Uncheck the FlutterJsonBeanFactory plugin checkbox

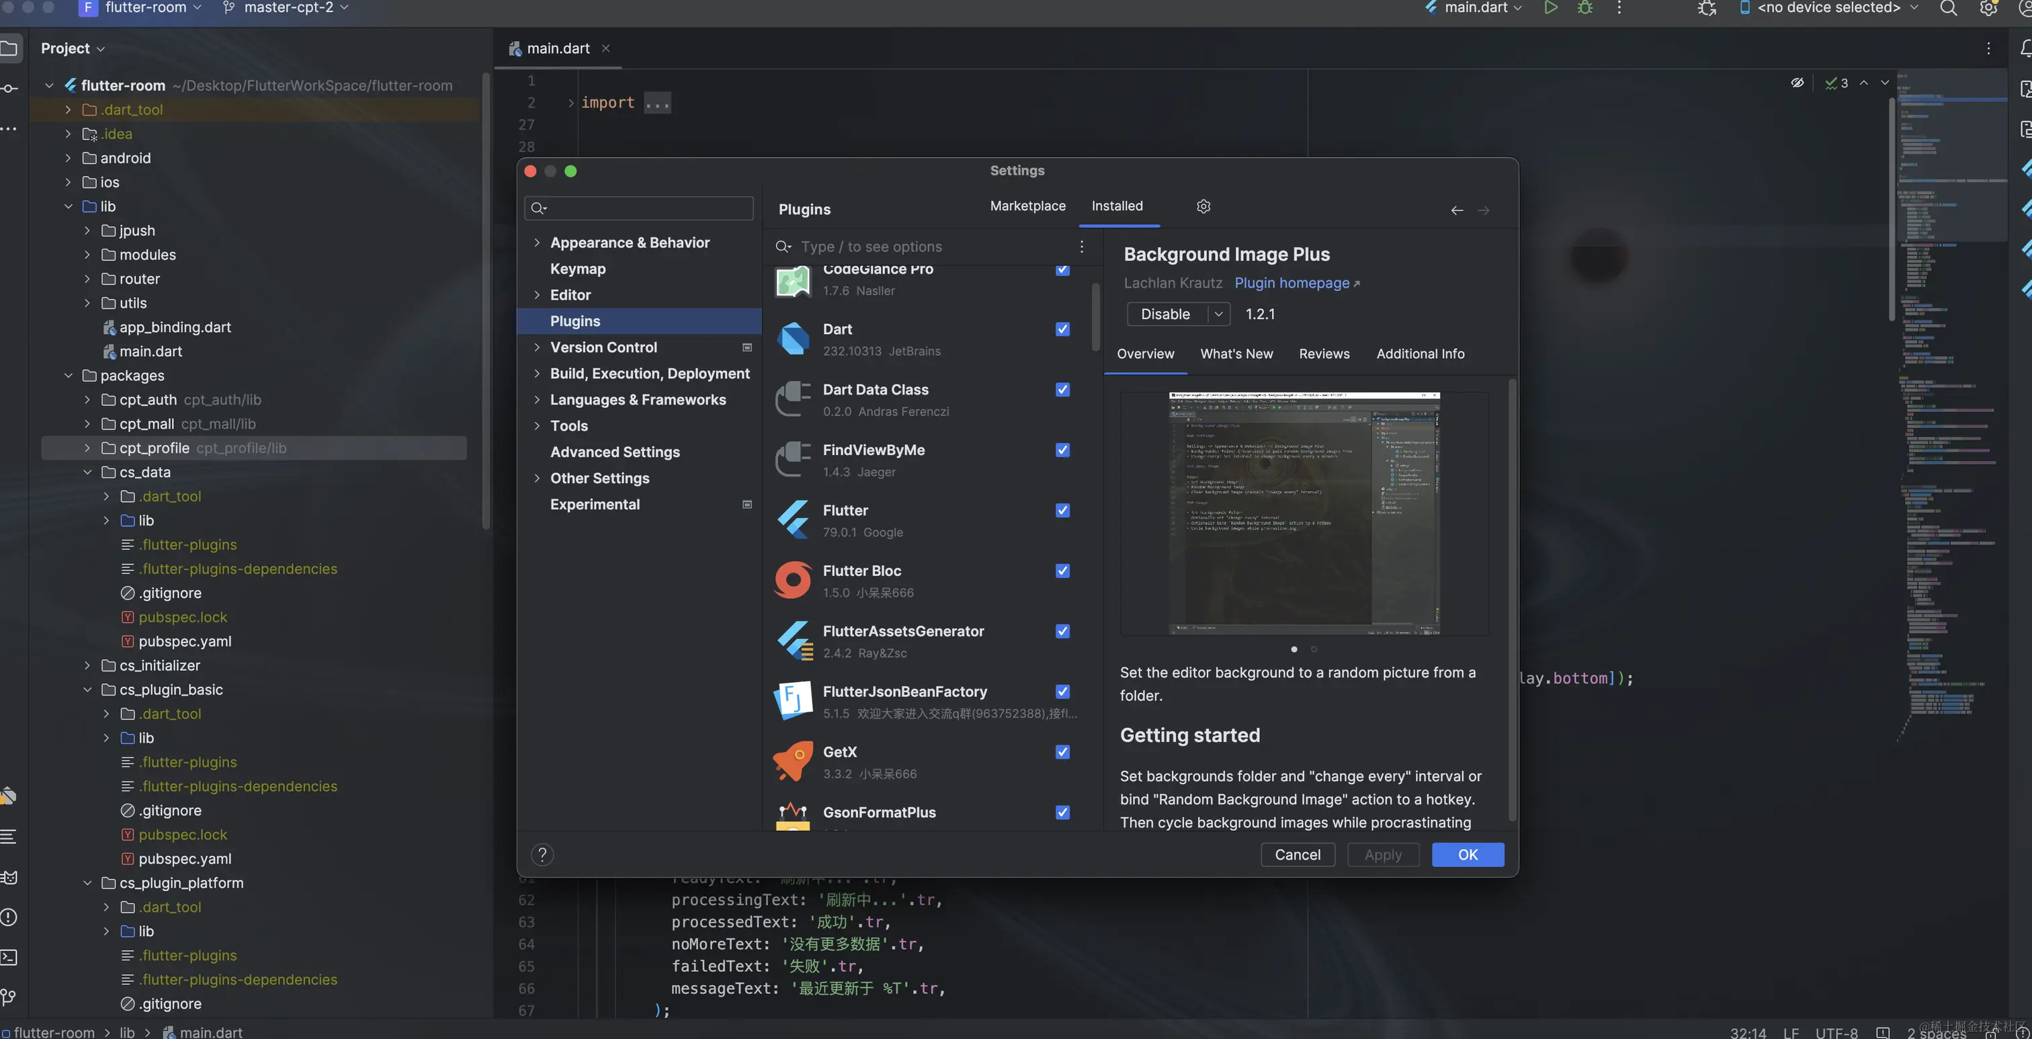click(x=1062, y=692)
